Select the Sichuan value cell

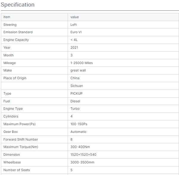point(77,86)
